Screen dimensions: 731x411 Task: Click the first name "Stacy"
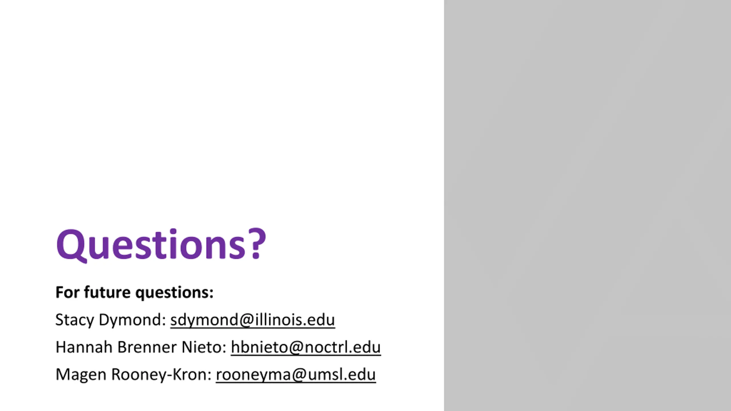75,320
